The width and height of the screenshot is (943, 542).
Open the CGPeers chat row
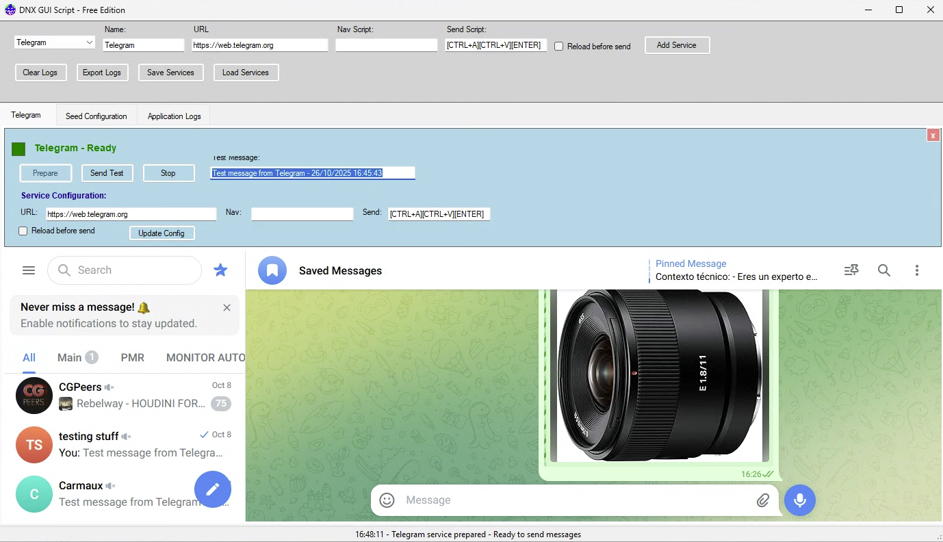(125, 396)
